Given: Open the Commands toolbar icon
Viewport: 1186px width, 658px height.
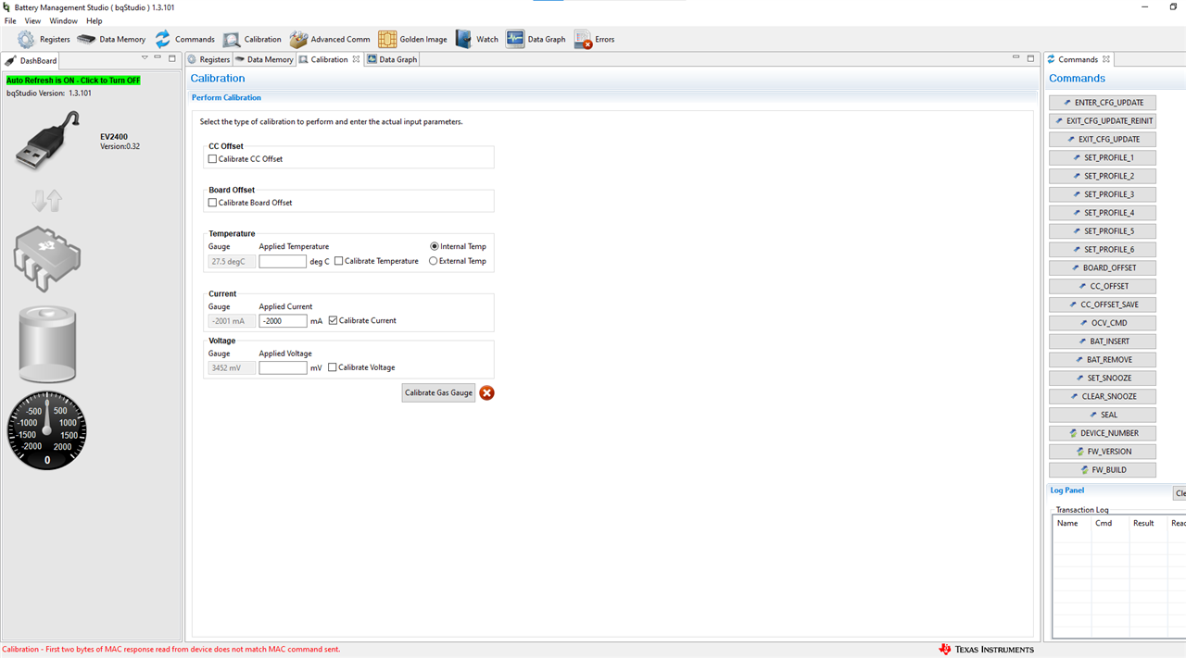Looking at the screenshot, I should coord(184,39).
